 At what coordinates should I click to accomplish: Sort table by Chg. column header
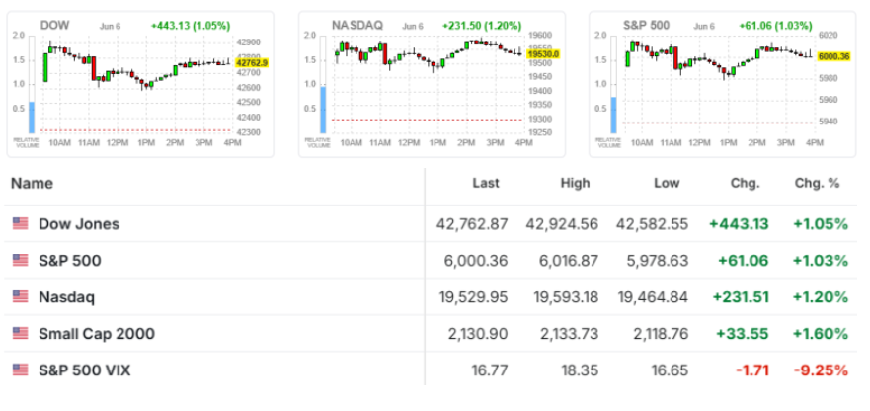[747, 184]
